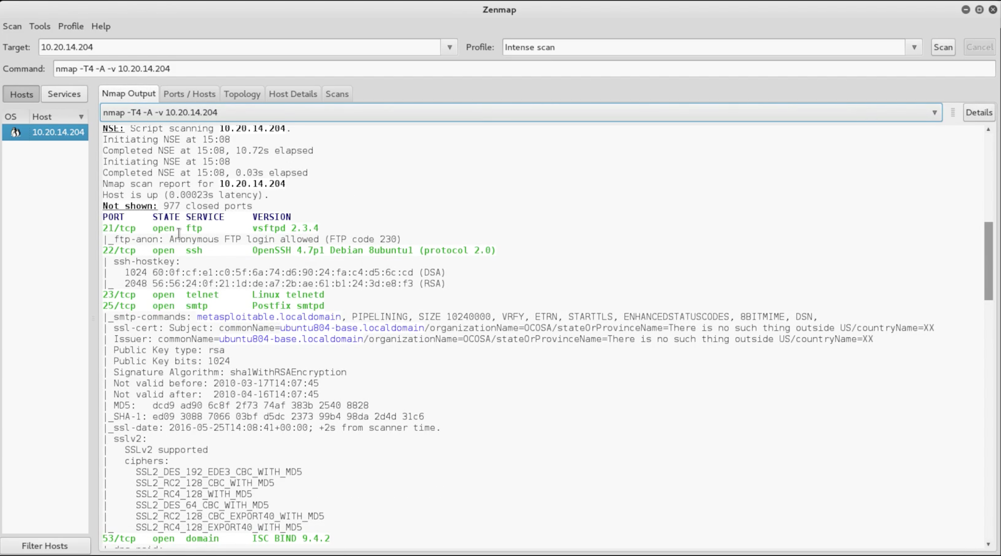Click the greyed Cancel button
The width and height of the screenshot is (1001, 556).
[x=979, y=47]
